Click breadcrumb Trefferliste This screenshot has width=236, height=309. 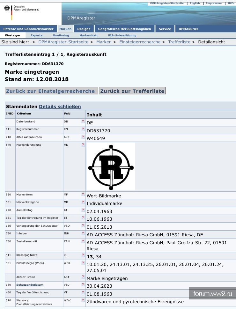[179, 42]
